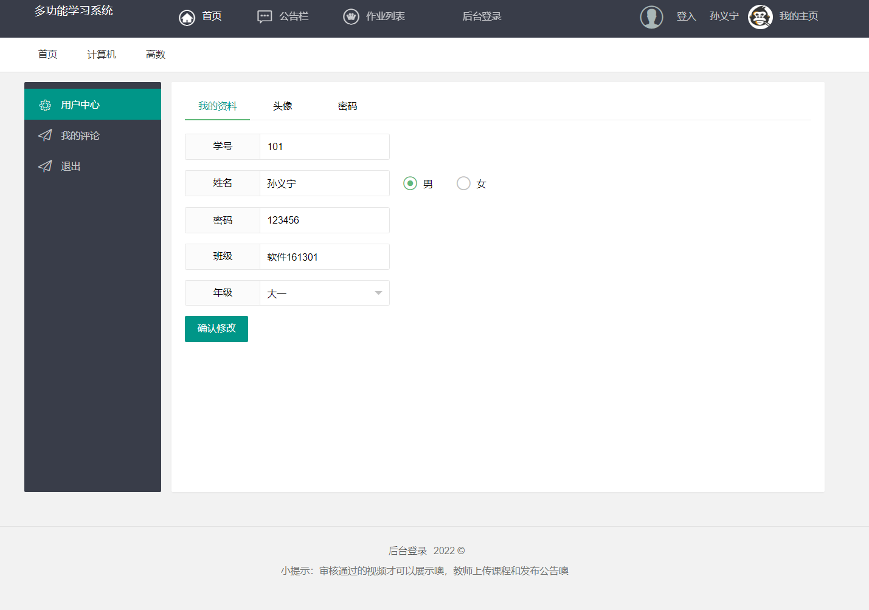The image size is (869, 610).
Task: Click the gear icon in 用户中心 sidebar
Action: point(45,105)
